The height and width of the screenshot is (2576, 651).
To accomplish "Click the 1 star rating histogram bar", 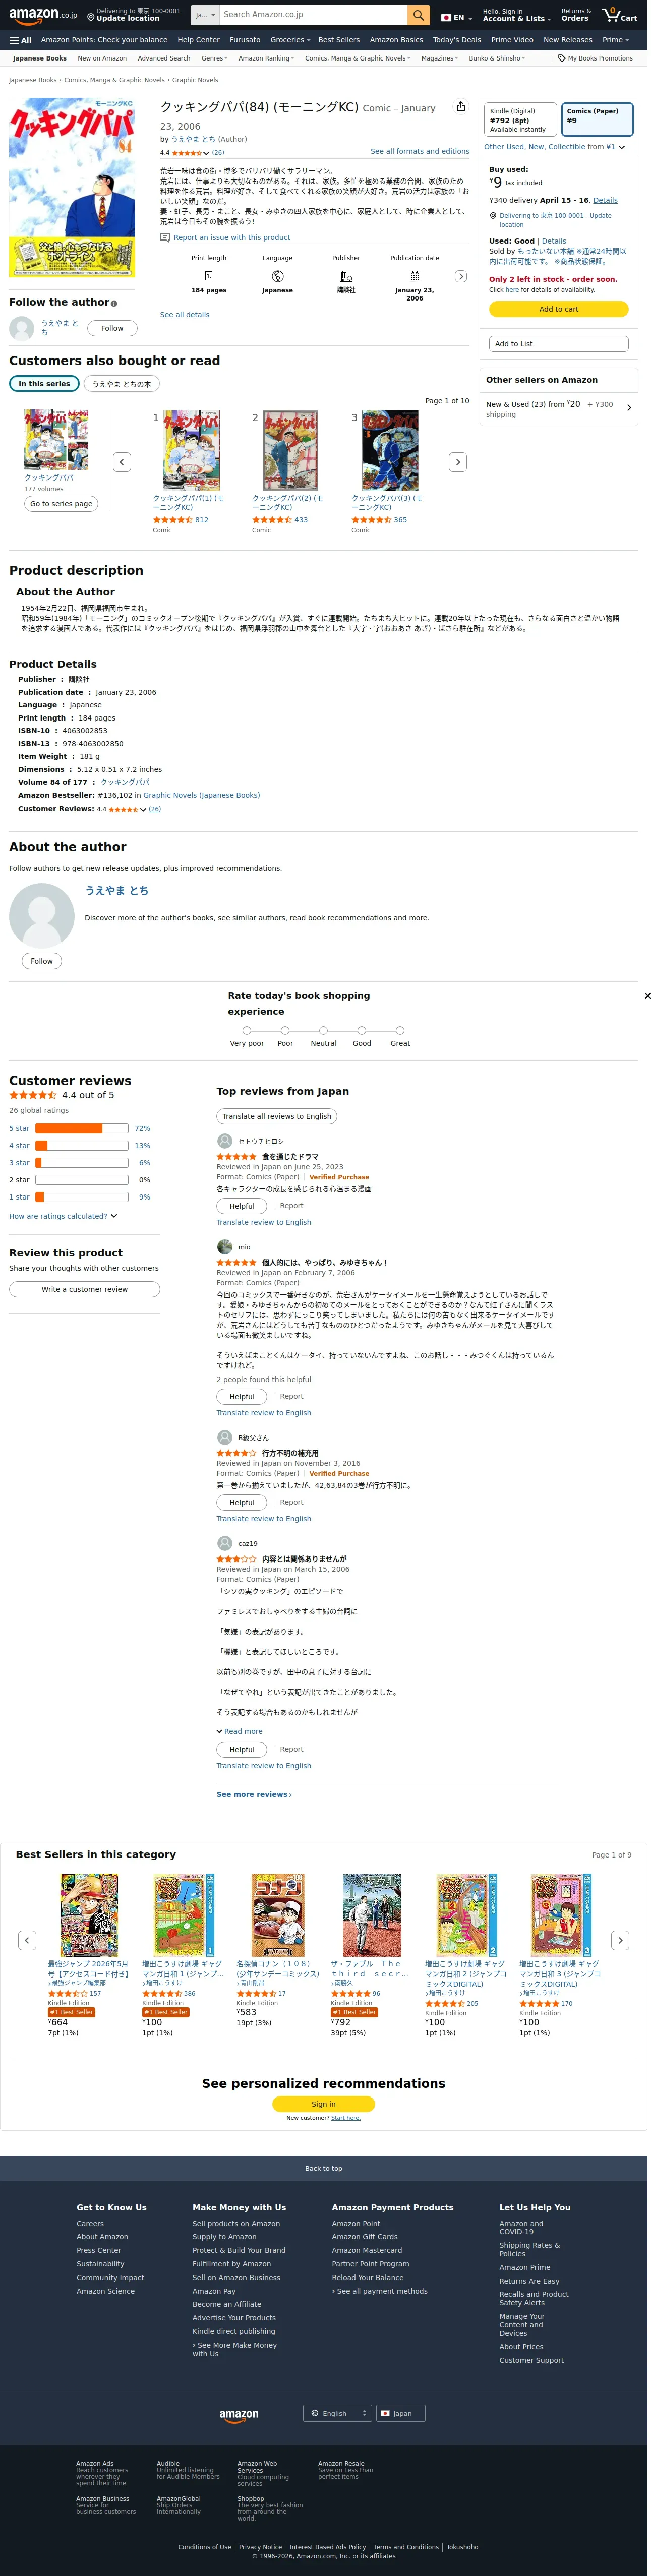I will click(82, 1197).
